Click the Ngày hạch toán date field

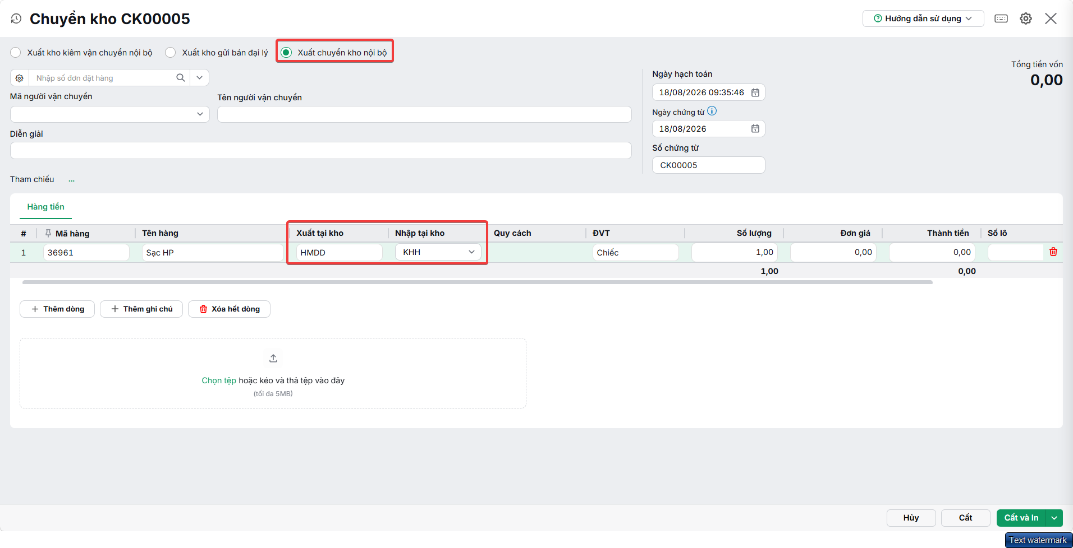(x=708, y=92)
